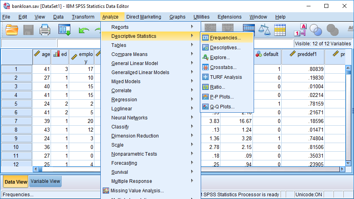Screen dimensions: 354x199
Task: Click the cell value .80839
Action: 316,69
